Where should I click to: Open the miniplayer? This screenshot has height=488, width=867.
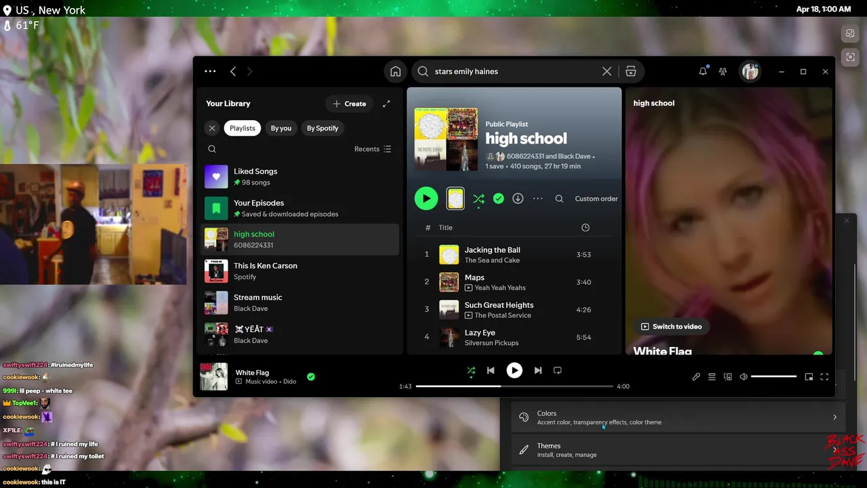809,377
